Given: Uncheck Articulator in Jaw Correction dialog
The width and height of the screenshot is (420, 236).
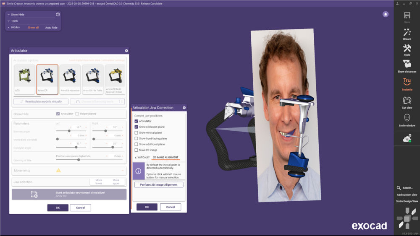Looking at the screenshot, I should (136, 121).
